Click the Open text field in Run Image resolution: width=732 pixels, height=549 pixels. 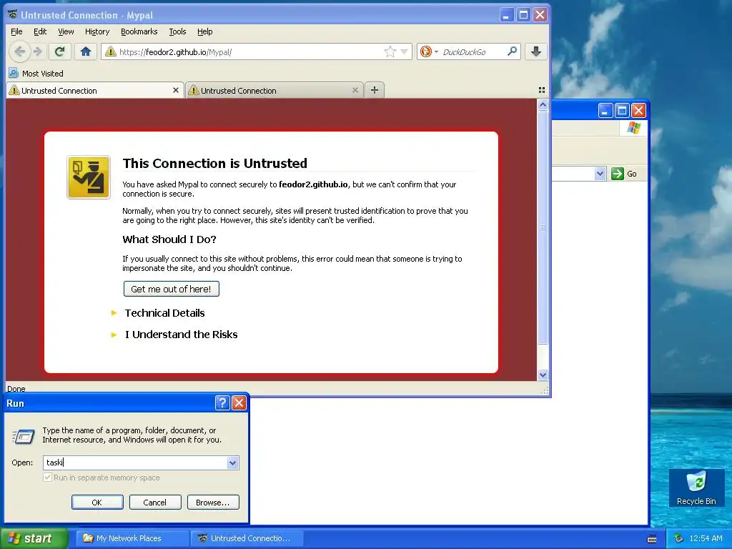[135, 463]
